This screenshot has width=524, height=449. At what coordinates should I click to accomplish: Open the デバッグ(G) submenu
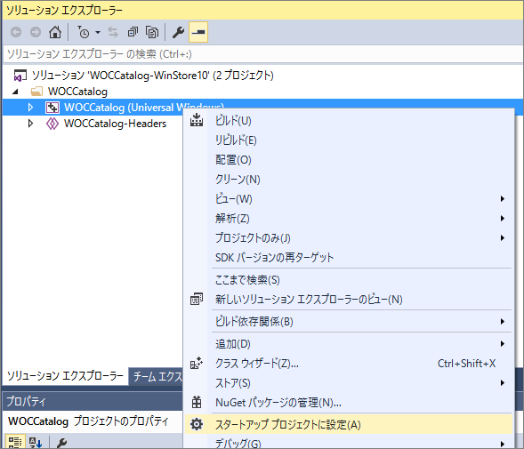pyautogui.click(x=348, y=444)
